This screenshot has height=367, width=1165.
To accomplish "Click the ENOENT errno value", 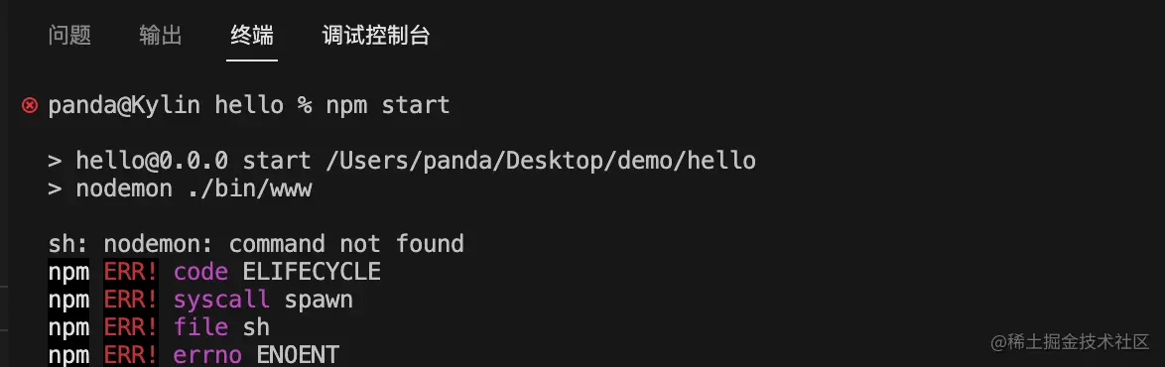I will coord(298,354).
